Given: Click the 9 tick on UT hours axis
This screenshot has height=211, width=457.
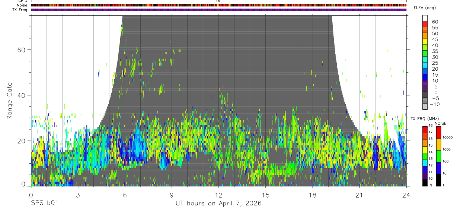Looking at the screenshot, I should (172, 195).
